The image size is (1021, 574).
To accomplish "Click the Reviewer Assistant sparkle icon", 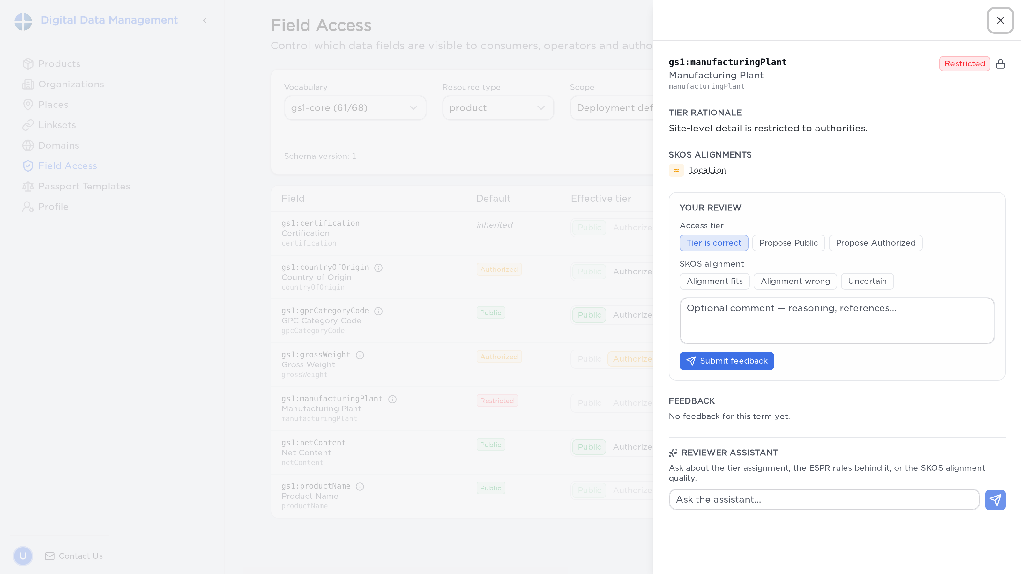I will pos(673,453).
